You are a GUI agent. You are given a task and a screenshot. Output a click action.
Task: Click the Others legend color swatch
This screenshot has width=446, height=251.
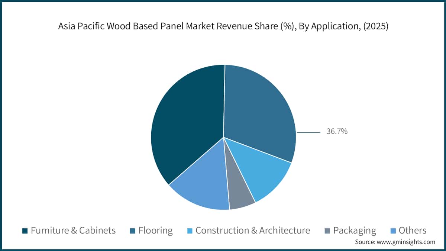pos(393,231)
